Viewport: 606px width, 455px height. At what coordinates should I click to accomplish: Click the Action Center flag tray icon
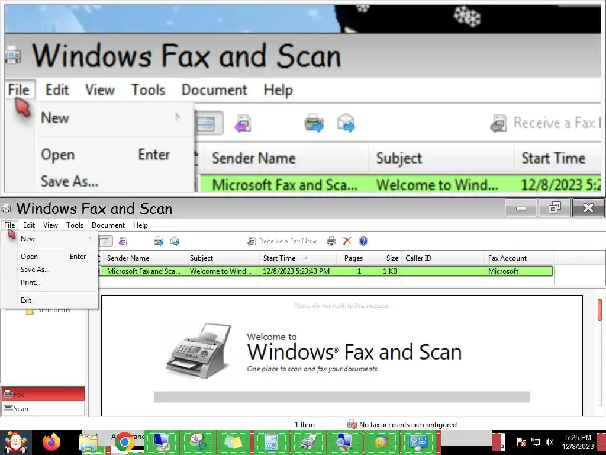tap(521, 442)
